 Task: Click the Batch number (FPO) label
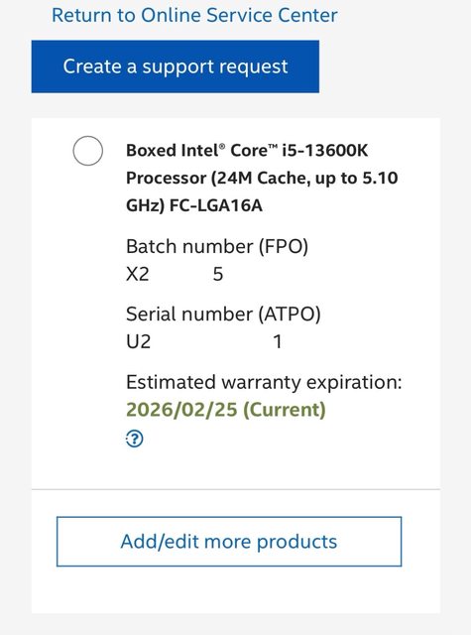pos(217,247)
